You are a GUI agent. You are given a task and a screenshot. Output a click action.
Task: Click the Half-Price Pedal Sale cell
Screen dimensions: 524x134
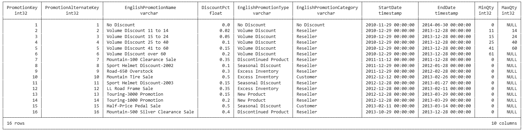click(x=133, y=106)
